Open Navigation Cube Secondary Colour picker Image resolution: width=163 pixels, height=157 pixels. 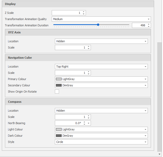coord(145,85)
